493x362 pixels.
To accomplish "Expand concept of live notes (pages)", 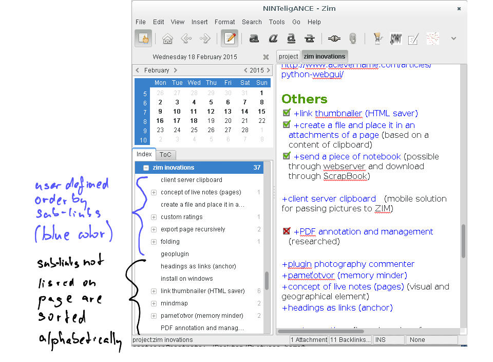I will click(x=154, y=192).
